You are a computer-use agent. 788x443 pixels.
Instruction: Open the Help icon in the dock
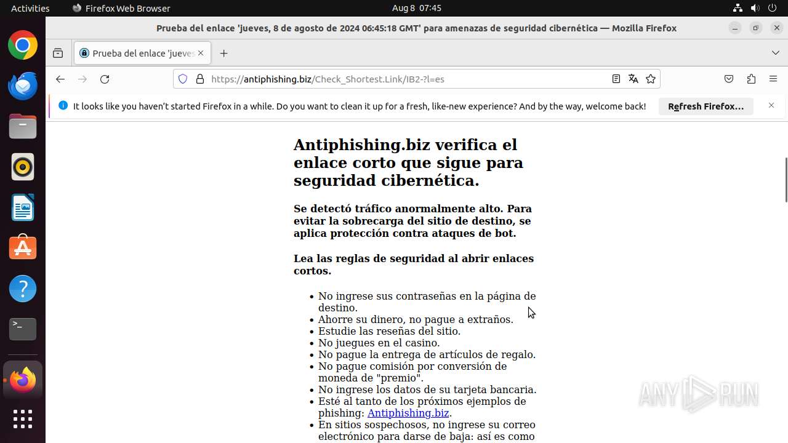coord(23,289)
